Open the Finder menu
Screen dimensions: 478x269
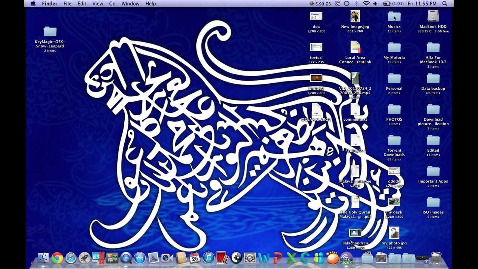click(50, 3)
